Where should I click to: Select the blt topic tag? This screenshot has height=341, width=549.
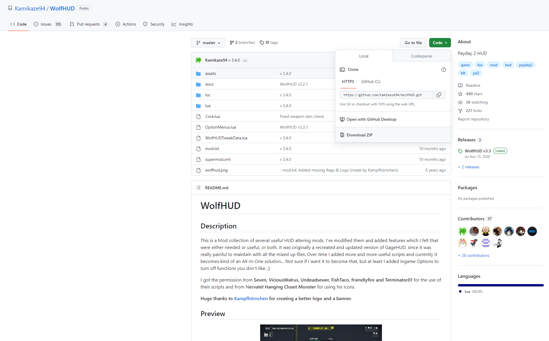[x=463, y=73]
